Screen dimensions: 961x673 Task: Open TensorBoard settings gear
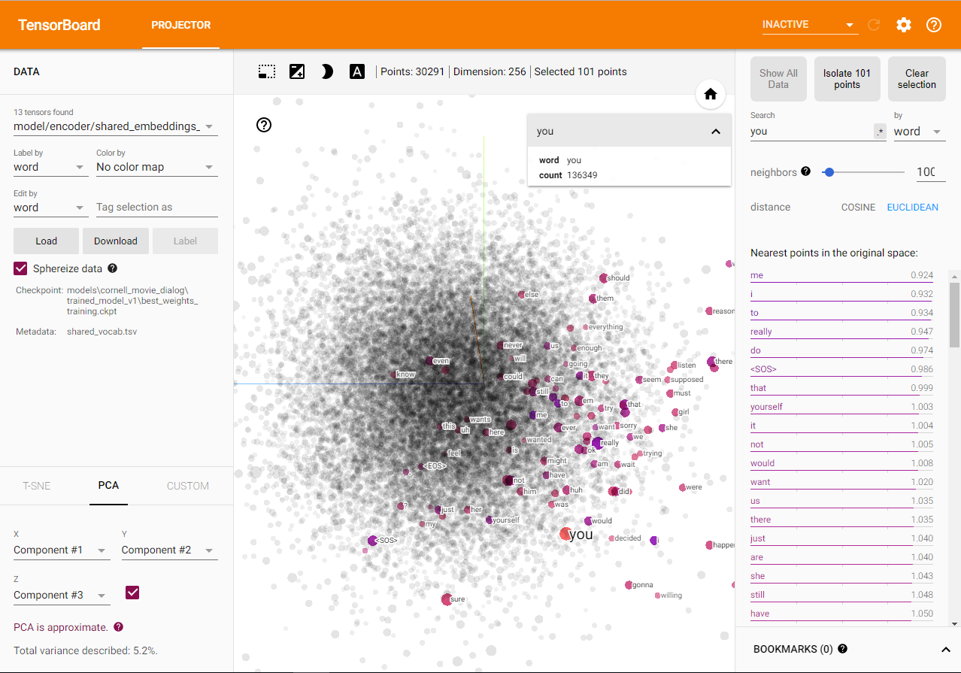tap(904, 25)
